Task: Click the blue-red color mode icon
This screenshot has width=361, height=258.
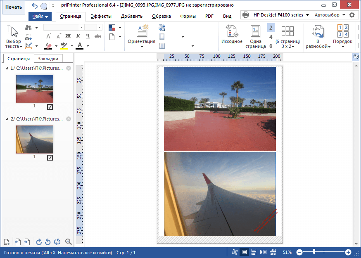Action: coord(112,28)
